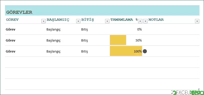Select the 50% completion progress bar cell

[x=126, y=40]
